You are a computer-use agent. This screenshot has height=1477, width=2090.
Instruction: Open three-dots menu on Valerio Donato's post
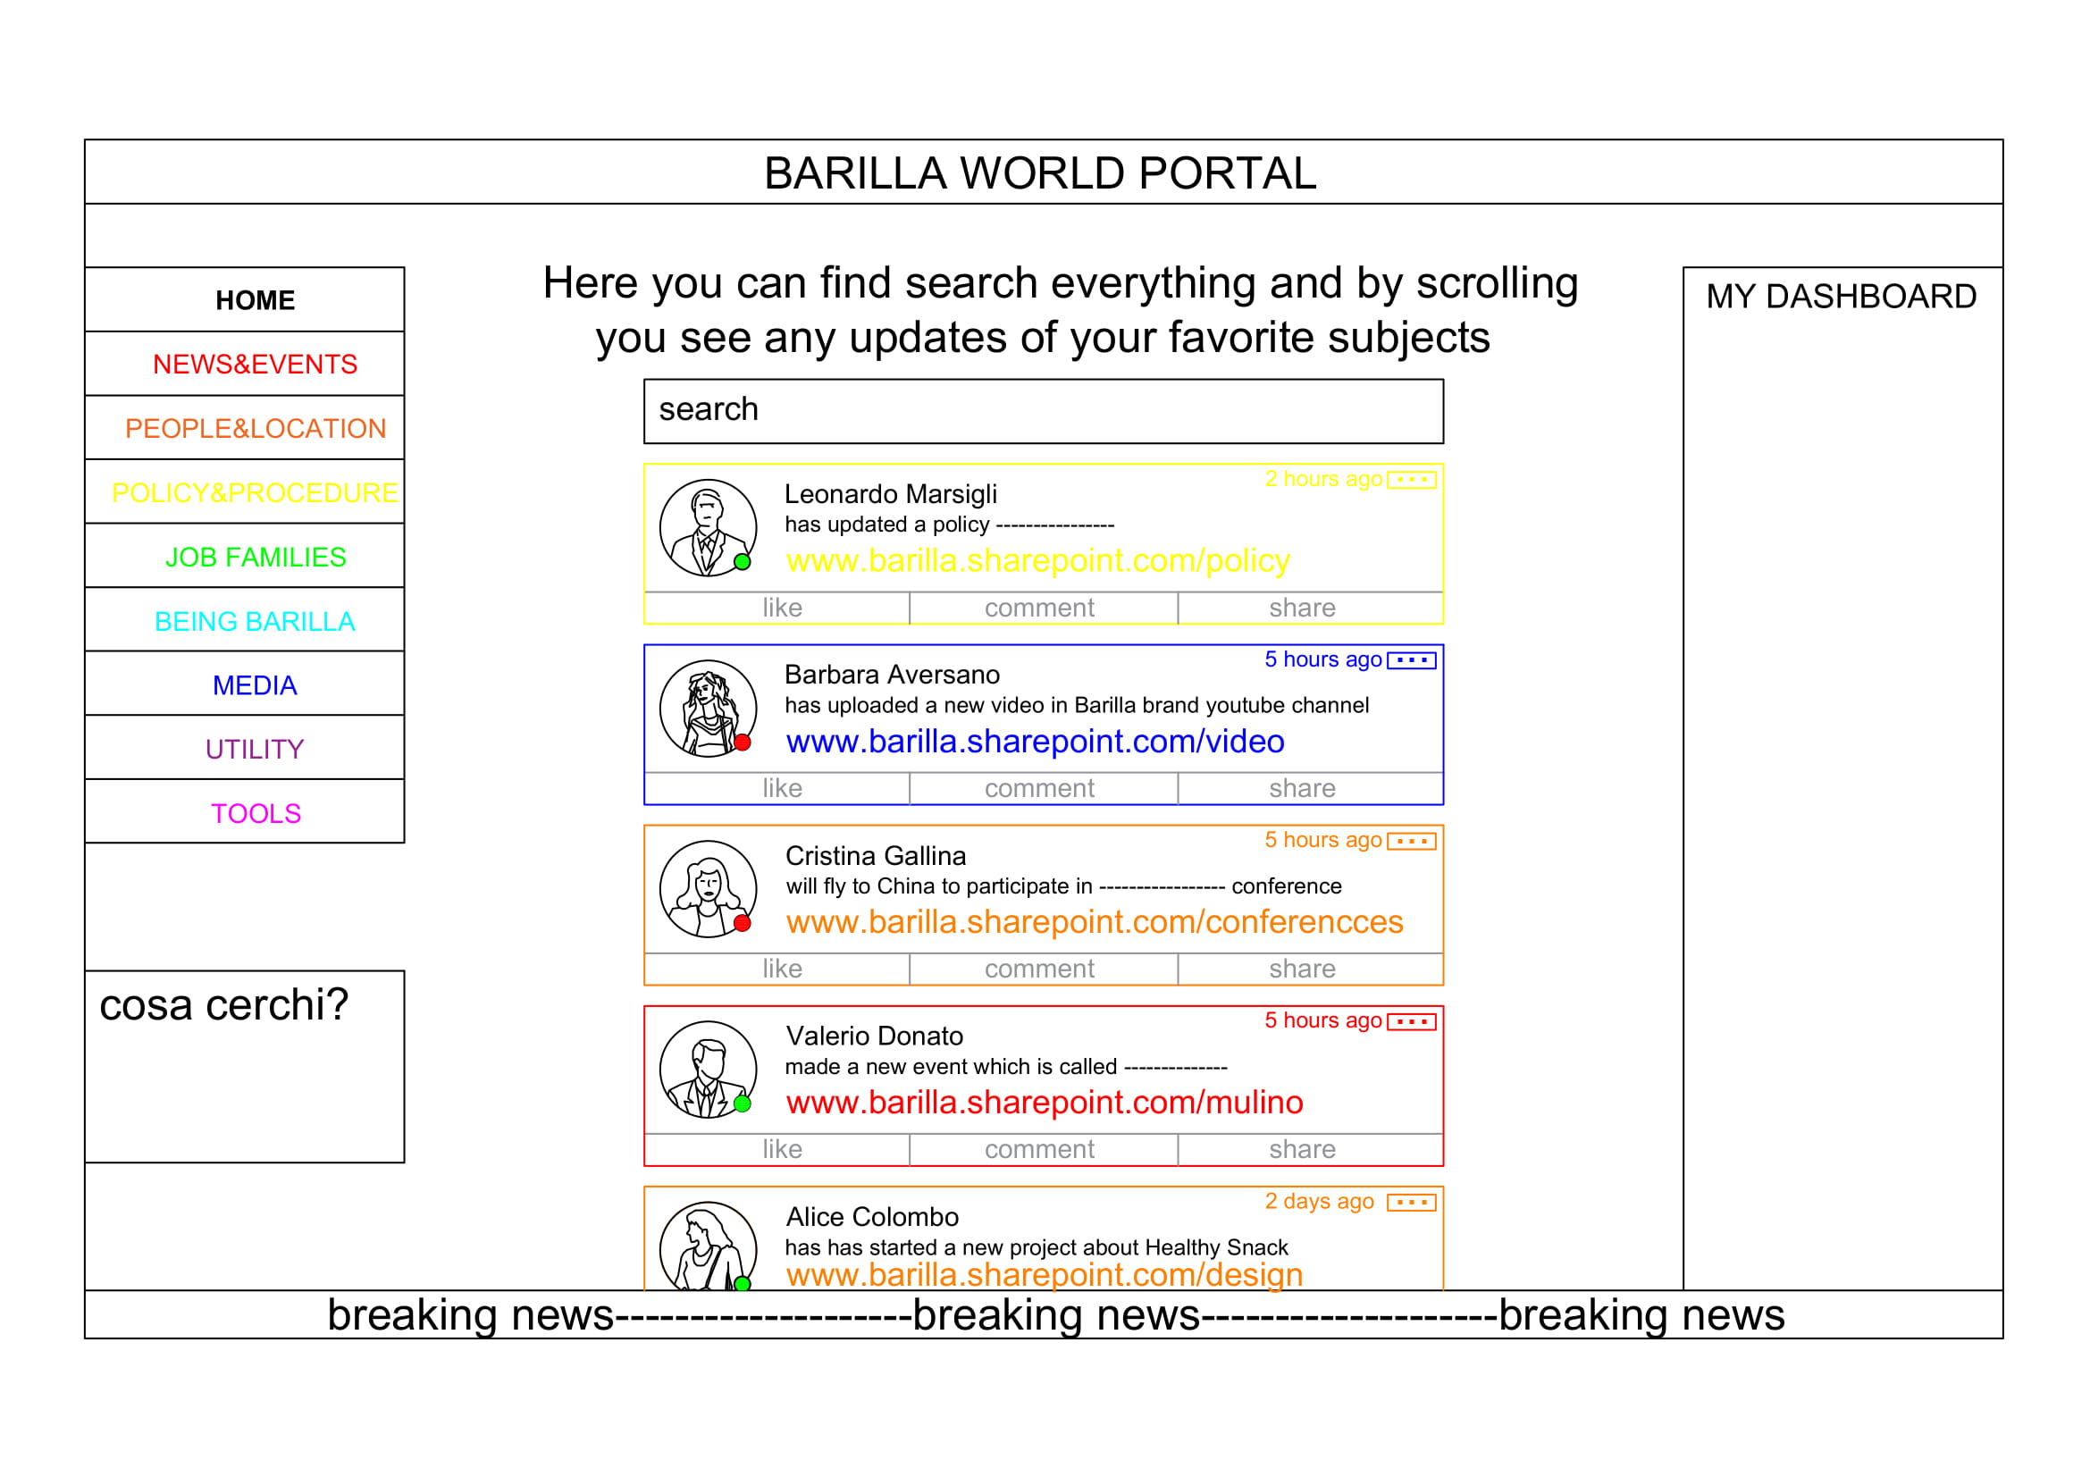[1411, 1022]
